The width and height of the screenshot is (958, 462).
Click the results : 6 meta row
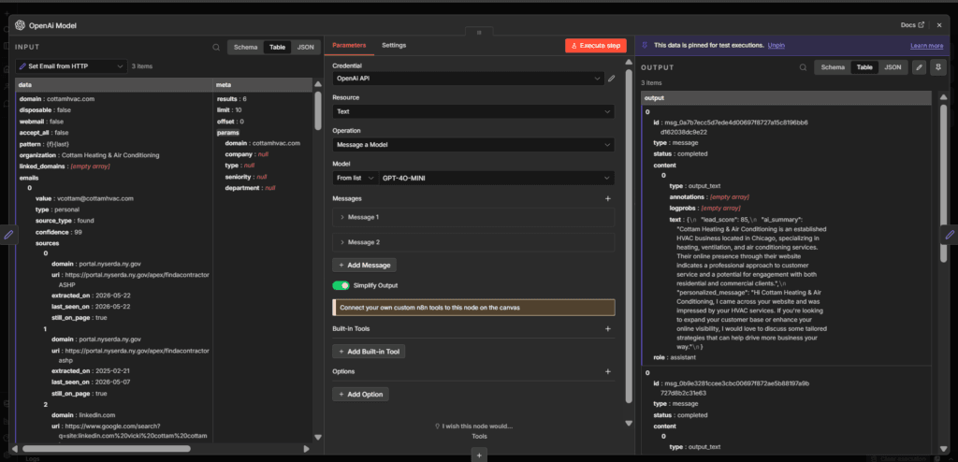click(232, 99)
